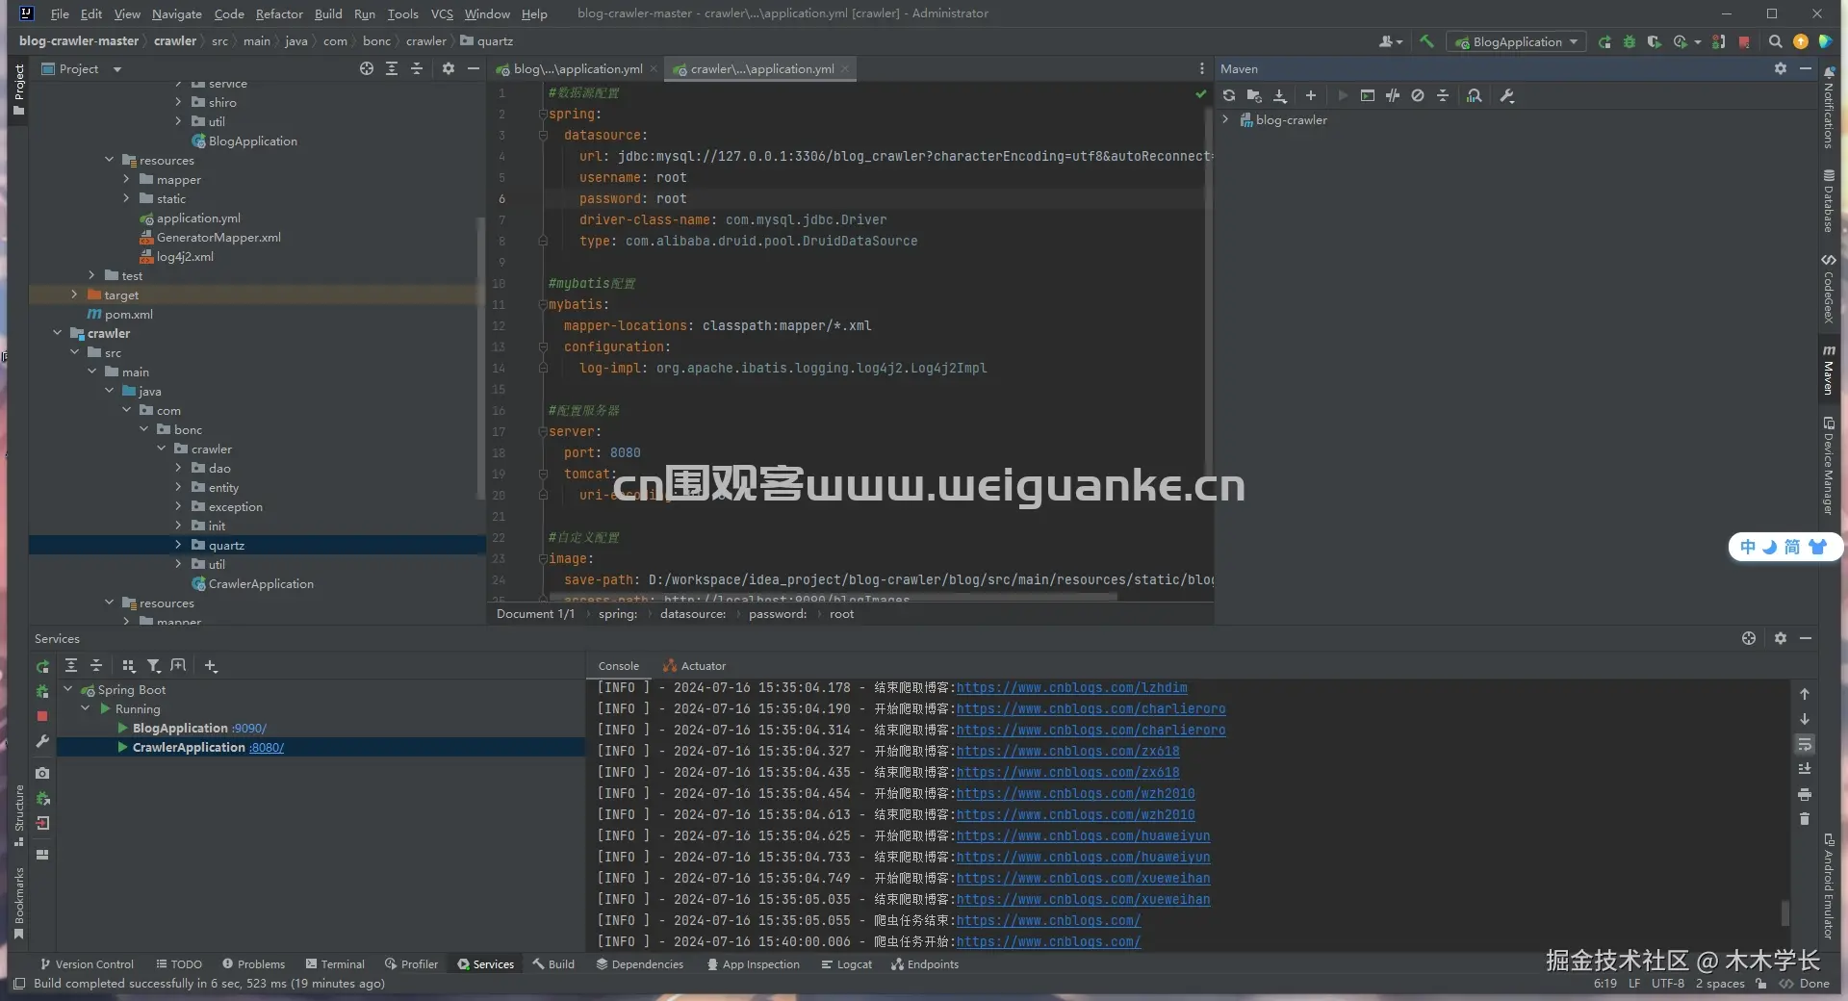Show Maven dependencies diagram icon

click(1475, 95)
